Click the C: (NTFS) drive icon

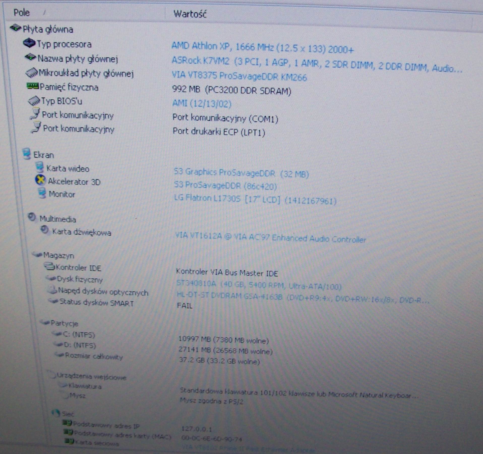pos(57,334)
